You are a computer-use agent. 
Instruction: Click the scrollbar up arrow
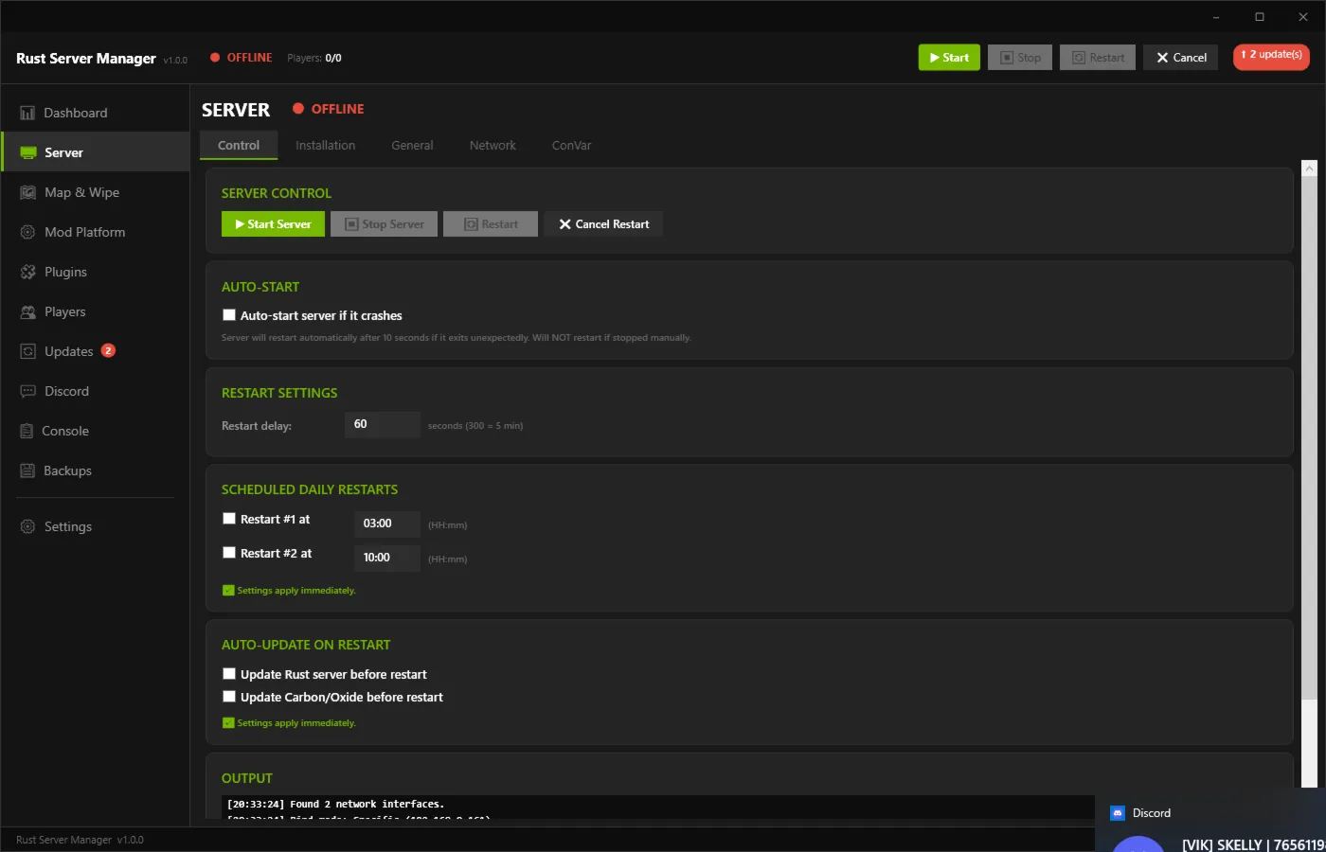(x=1309, y=169)
